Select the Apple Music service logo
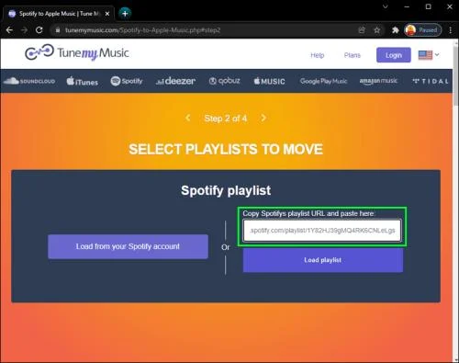Image resolution: width=459 pixels, height=363 pixels. [269, 81]
